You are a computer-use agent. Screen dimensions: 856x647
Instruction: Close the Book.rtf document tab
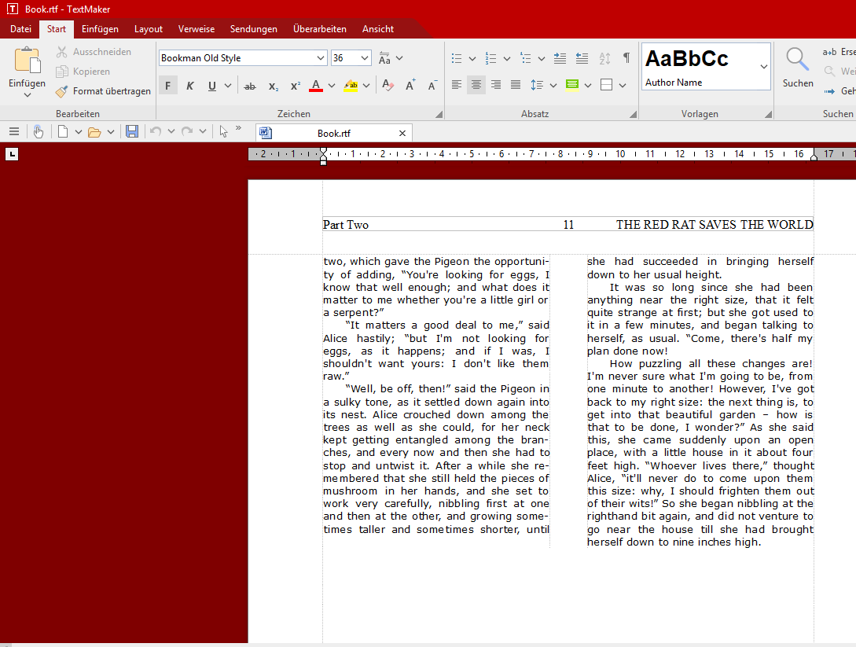(402, 133)
